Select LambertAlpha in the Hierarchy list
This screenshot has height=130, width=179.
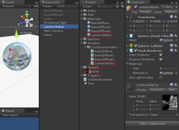point(54,27)
